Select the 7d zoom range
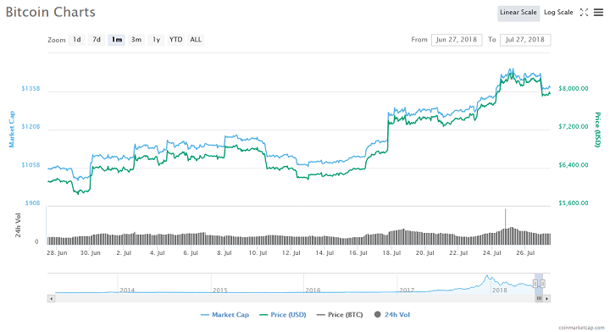The width and height of the screenshot is (610, 332). point(97,40)
